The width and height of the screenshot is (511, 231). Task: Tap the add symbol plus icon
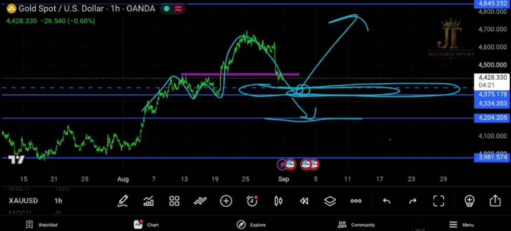point(226,201)
